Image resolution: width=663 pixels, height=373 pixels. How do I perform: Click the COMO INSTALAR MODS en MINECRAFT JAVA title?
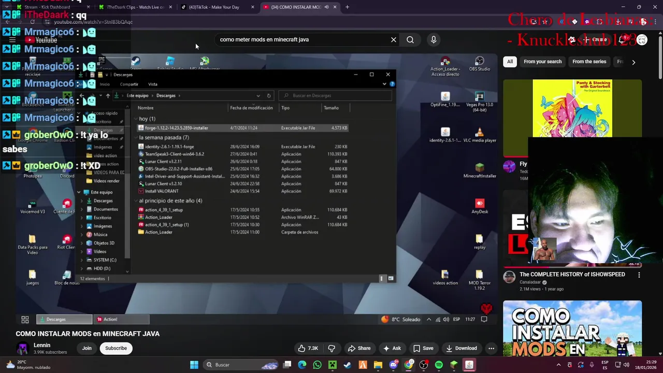coord(88,334)
